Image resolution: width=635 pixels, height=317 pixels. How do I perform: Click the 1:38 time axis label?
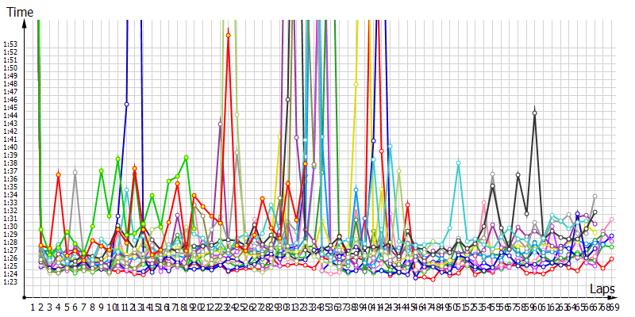pos(10,163)
